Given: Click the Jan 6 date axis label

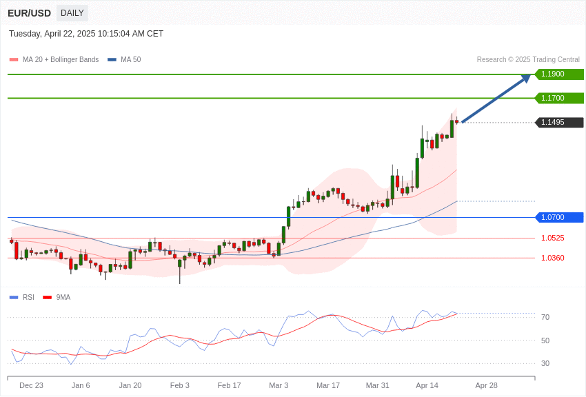Looking at the screenshot, I should (81, 385).
